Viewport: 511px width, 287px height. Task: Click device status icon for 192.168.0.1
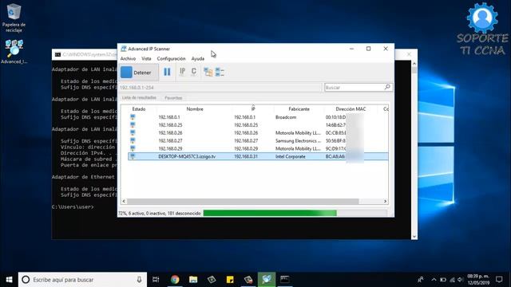coord(133,117)
